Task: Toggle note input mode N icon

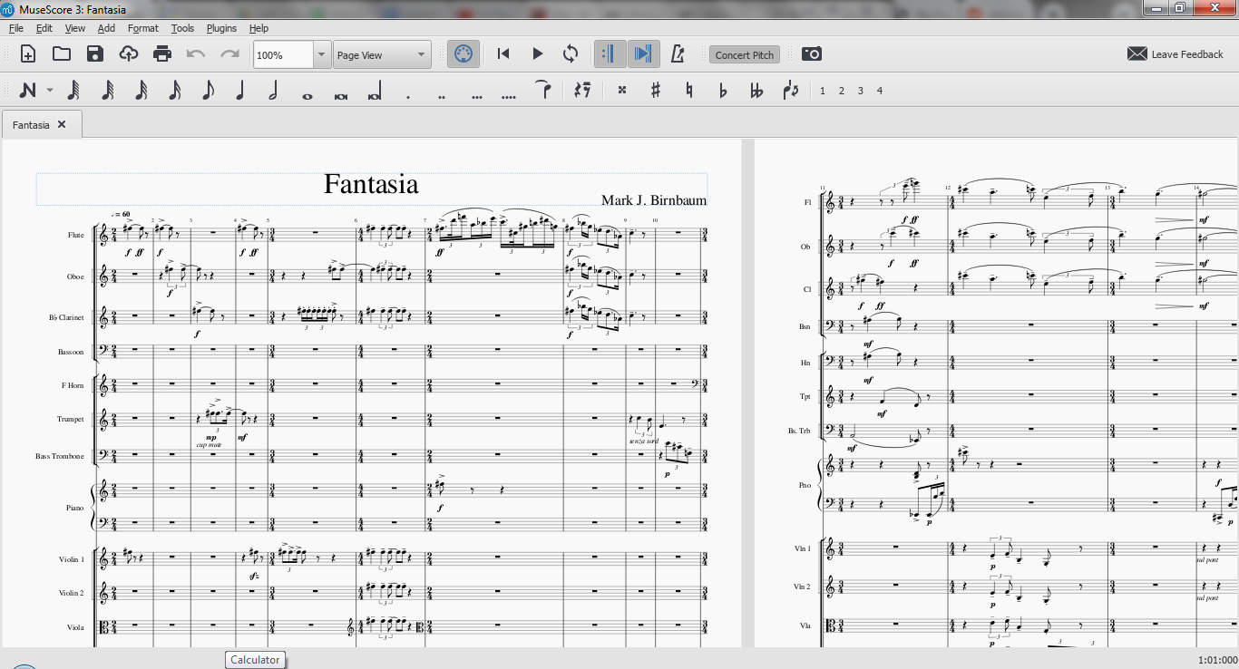Action: pos(28,91)
